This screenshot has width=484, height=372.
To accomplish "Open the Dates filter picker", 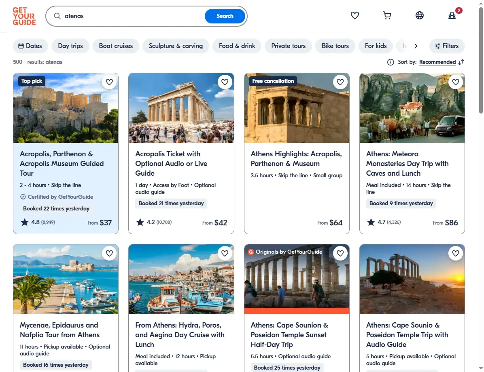I will pos(30,46).
